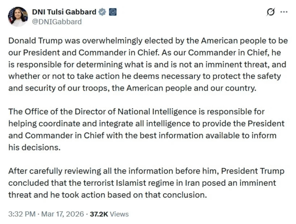Open Tulsi Gabbard's profile picture
This screenshot has width=296, height=224.
pos(18,16)
